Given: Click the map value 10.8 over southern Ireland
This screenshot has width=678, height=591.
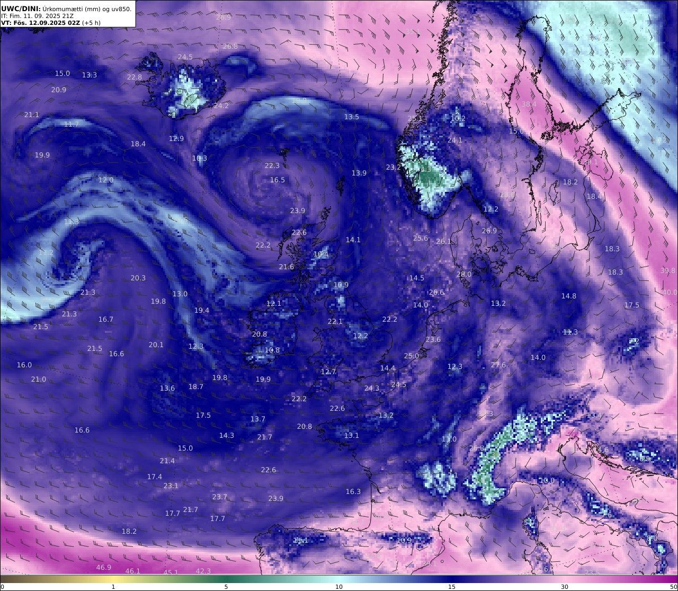Looking at the screenshot, I should tap(272, 350).
